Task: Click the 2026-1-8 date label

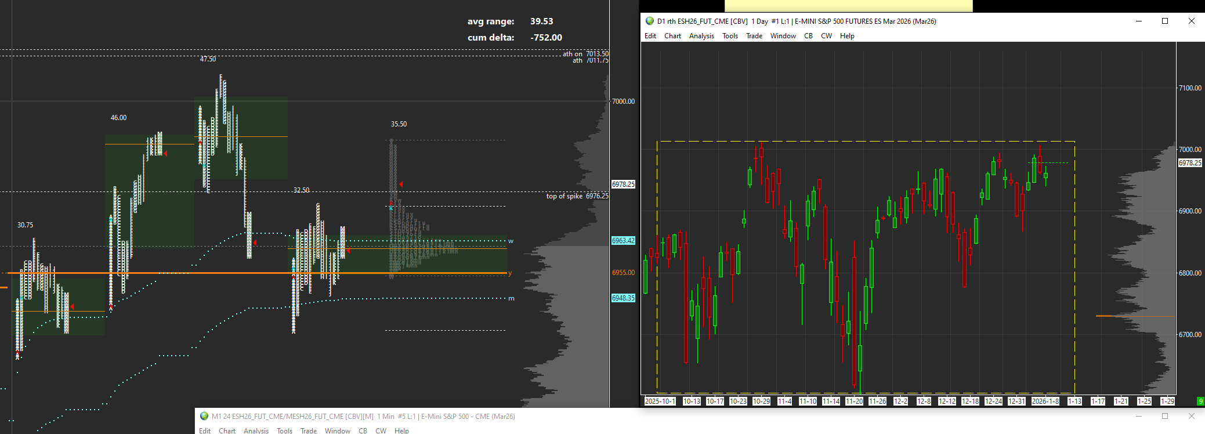Action: [1045, 401]
